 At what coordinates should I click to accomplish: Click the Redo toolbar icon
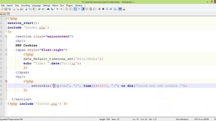(x=43, y=9)
